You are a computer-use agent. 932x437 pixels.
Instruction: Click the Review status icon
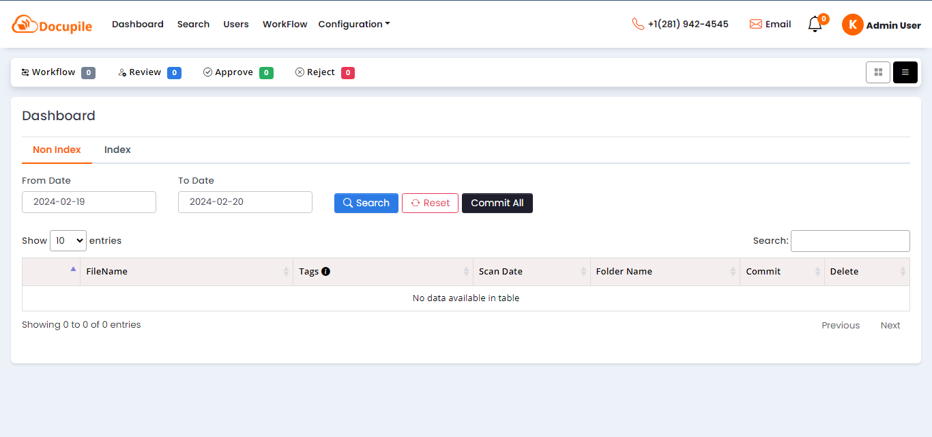[122, 72]
